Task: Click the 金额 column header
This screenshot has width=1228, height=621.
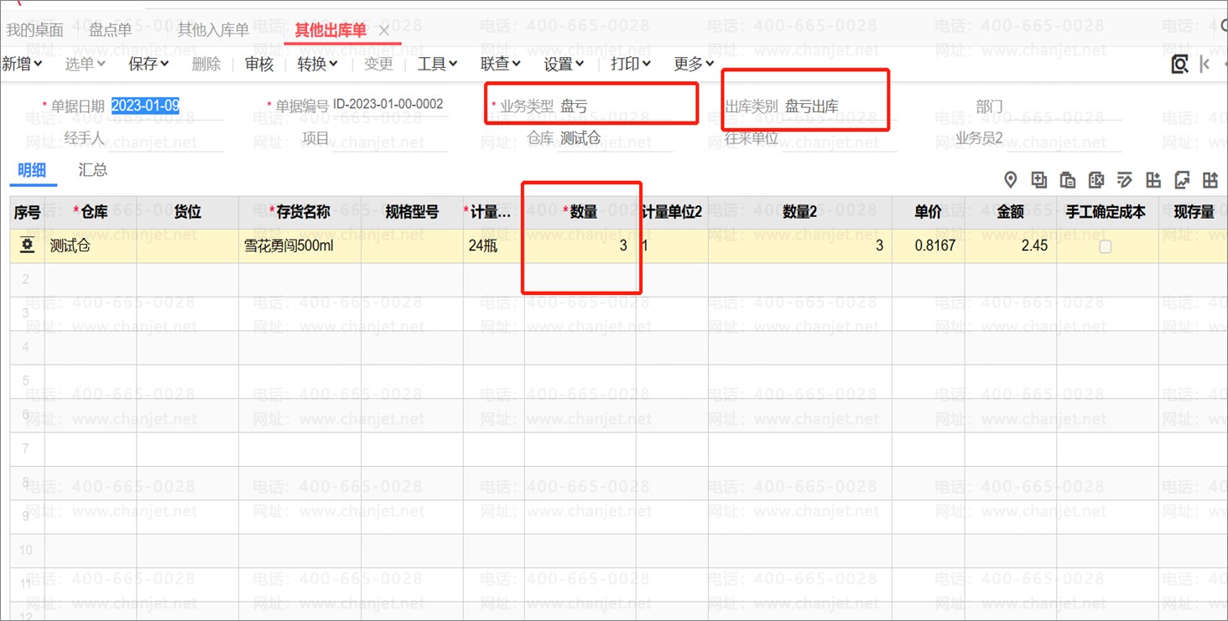Action: pos(1010,213)
